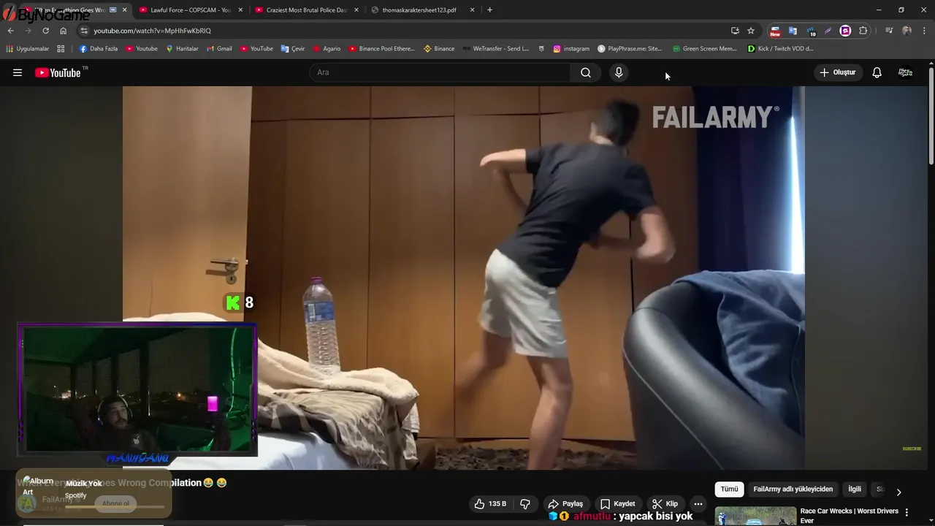Select the Tümü filter chip
This screenshot has width=935, height=526.
[x=729, y=489]
